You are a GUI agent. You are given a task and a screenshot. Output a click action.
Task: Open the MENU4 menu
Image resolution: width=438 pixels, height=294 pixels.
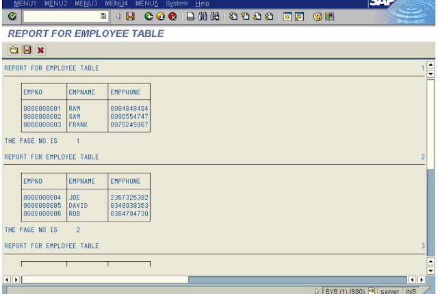coord(116,3)
